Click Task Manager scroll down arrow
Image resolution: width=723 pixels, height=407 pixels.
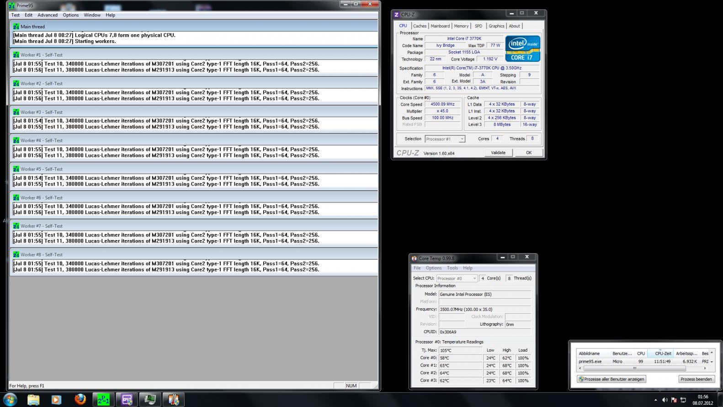click(711, 362)
